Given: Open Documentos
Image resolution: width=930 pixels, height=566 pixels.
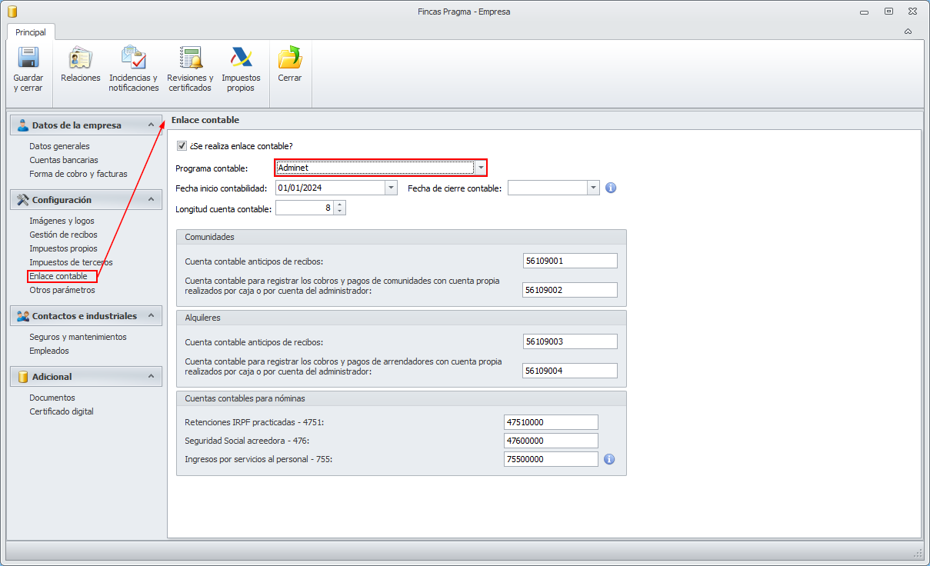Looking at the screenshot, I should [x=52, y=398].
